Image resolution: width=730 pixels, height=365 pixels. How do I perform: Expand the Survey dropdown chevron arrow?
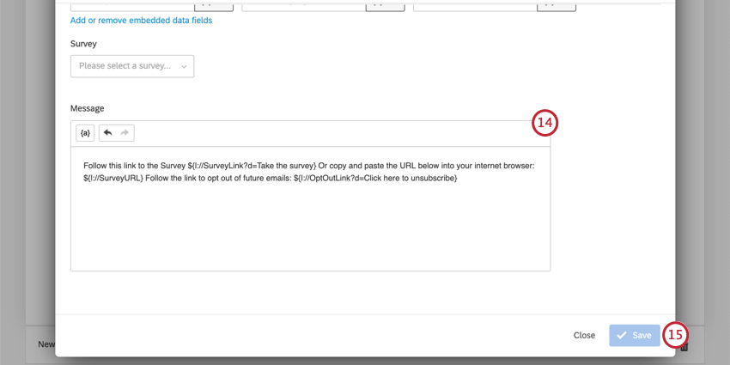pyautogui.click(x=184, y=67)
